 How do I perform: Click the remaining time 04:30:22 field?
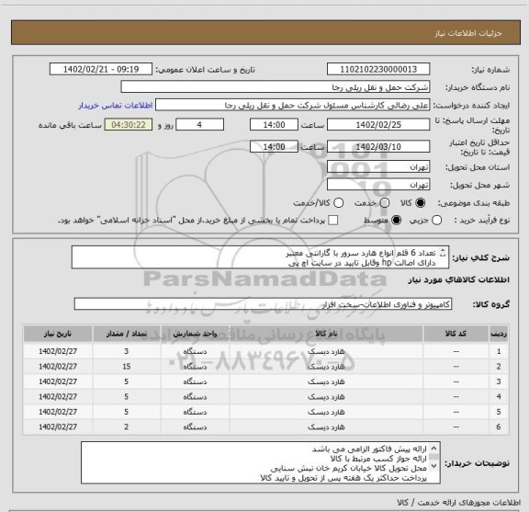129,125
